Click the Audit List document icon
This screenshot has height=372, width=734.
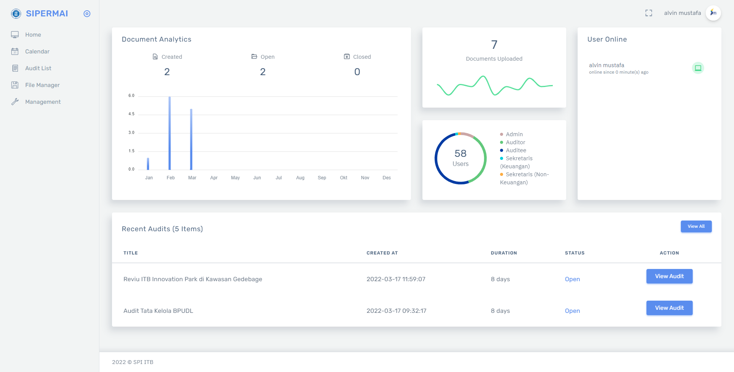point(15,68)
